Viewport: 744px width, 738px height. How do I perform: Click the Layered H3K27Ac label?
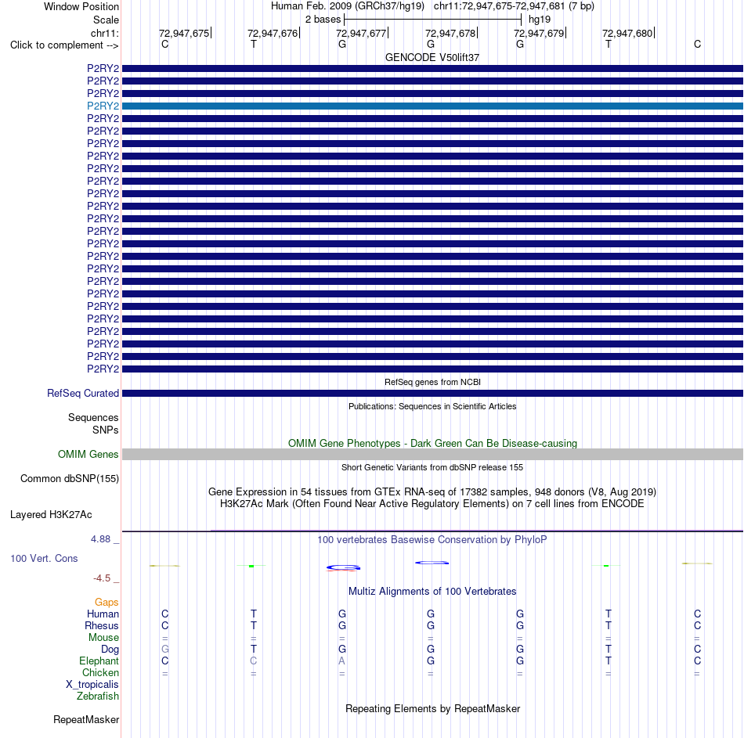pos(51,515)
